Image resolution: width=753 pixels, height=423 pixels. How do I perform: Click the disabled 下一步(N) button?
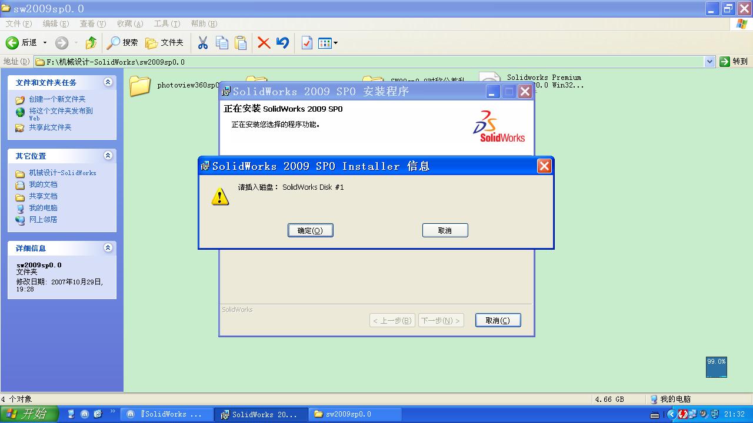(x=441, y=320)
